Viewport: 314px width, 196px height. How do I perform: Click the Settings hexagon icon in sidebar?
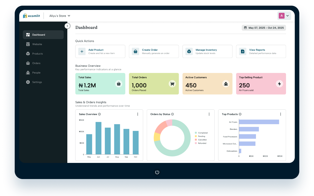coord(28,82)
